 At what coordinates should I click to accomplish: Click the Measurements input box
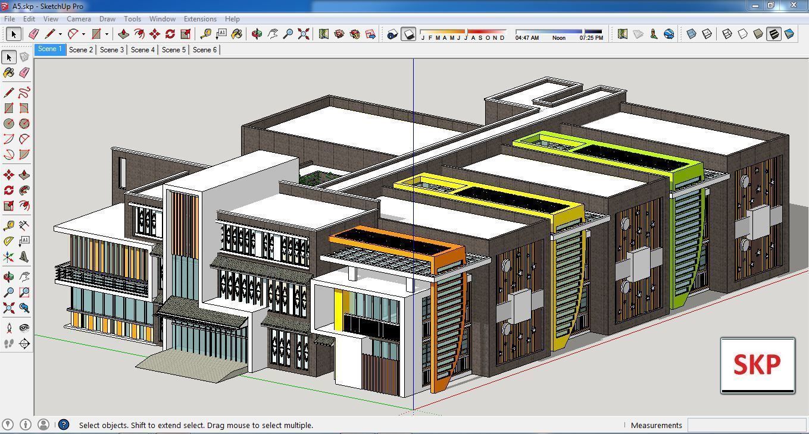tap(746, 425)
